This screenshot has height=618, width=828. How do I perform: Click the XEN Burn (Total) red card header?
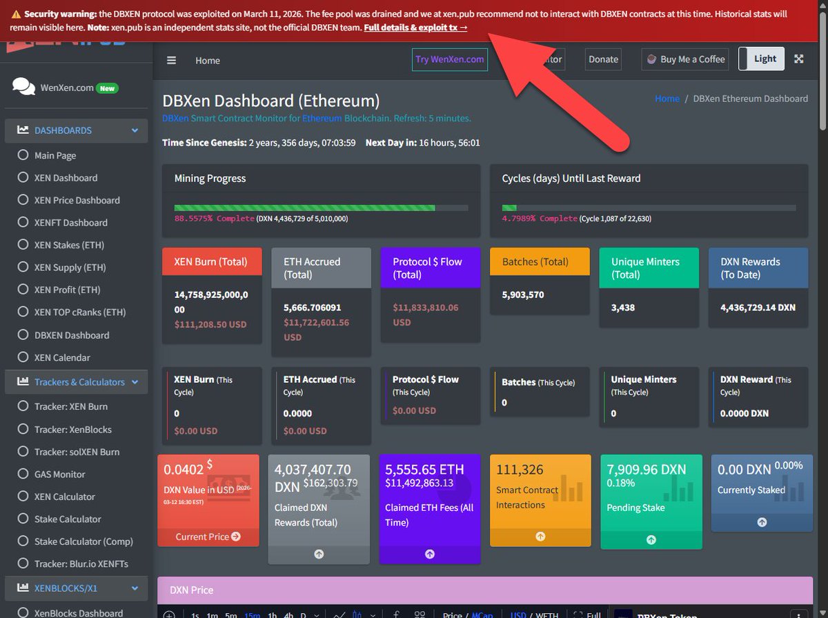coord(212,261)
